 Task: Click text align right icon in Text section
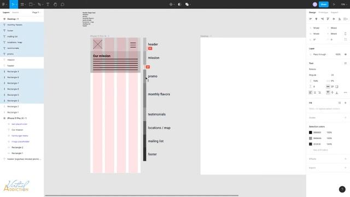pyautogui.click(x=319, y=92)
